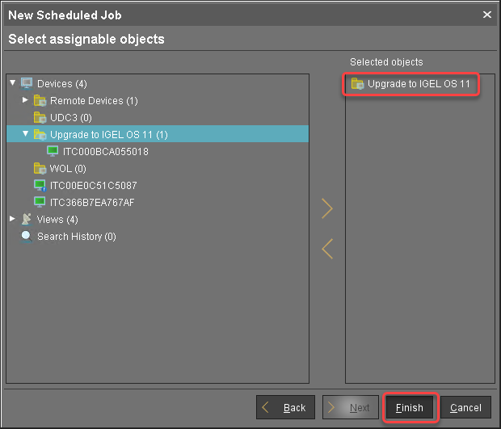
Task: Click the UDC3 folder icon
Action: (40, 118)
